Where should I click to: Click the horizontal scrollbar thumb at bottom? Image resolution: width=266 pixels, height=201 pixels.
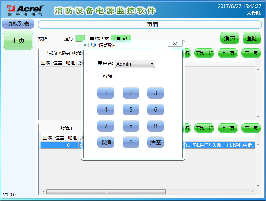(106, 192)
